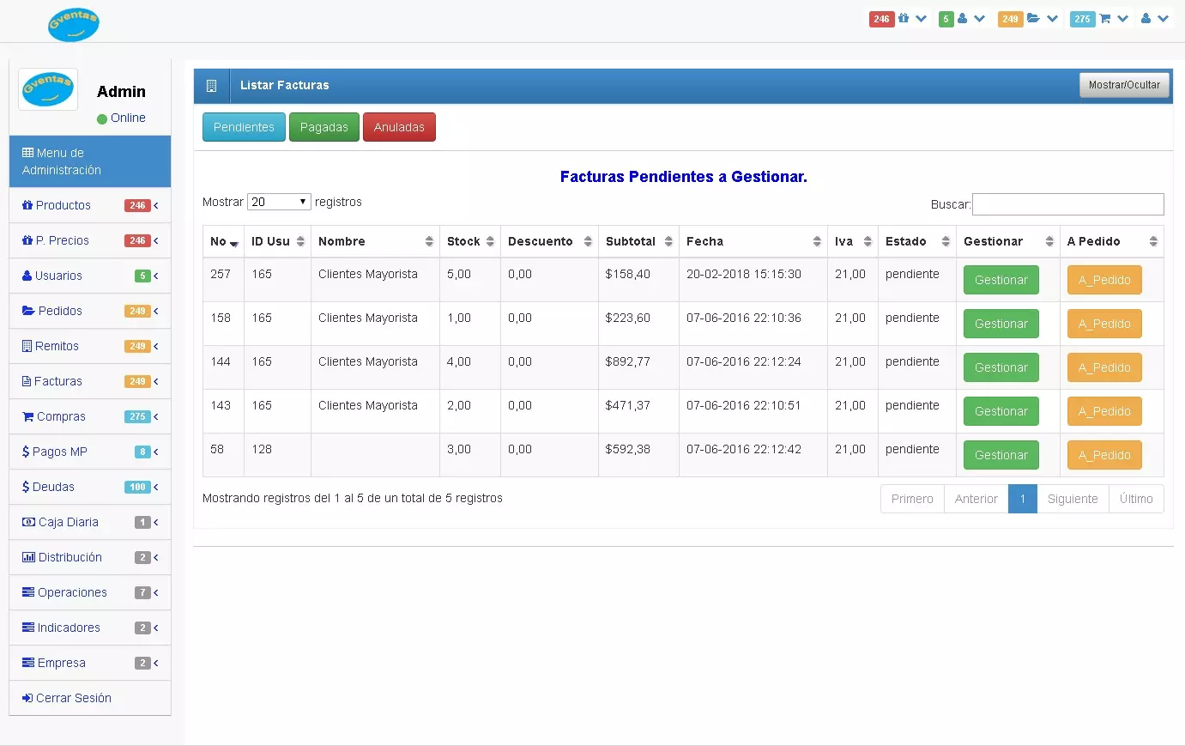Open Indicadores in the sidebar menu
The image size is (1185, 746).
click(90, 628)
